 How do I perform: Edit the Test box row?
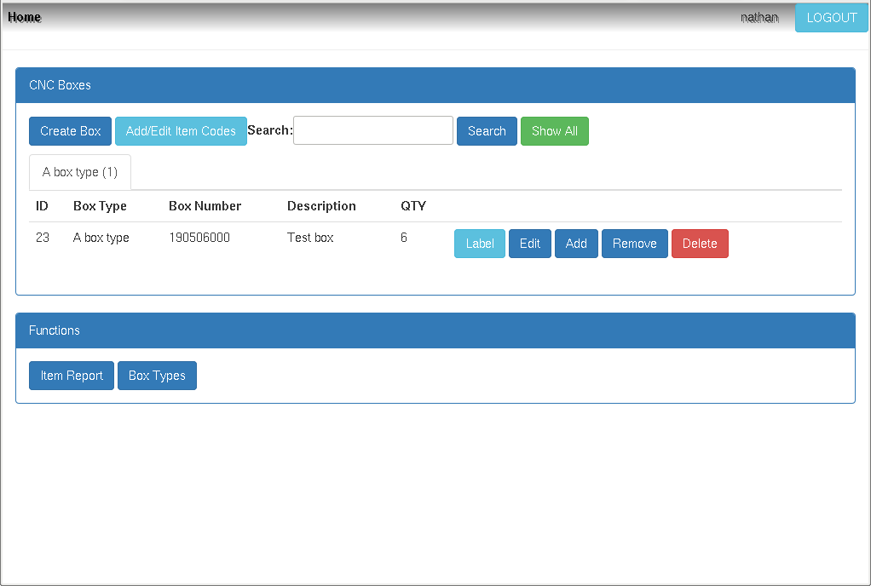(530, 244)
